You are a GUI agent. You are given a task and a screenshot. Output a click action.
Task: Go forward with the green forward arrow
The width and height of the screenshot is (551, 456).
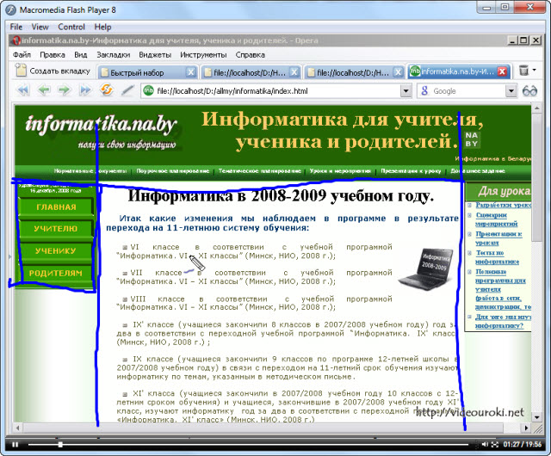[64, 90]
